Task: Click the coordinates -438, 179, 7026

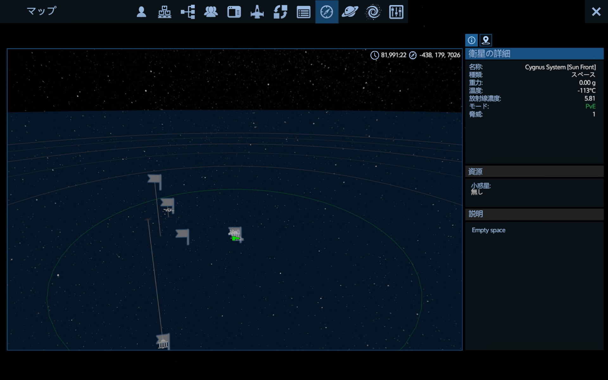Action: click(x=440, y=55)
